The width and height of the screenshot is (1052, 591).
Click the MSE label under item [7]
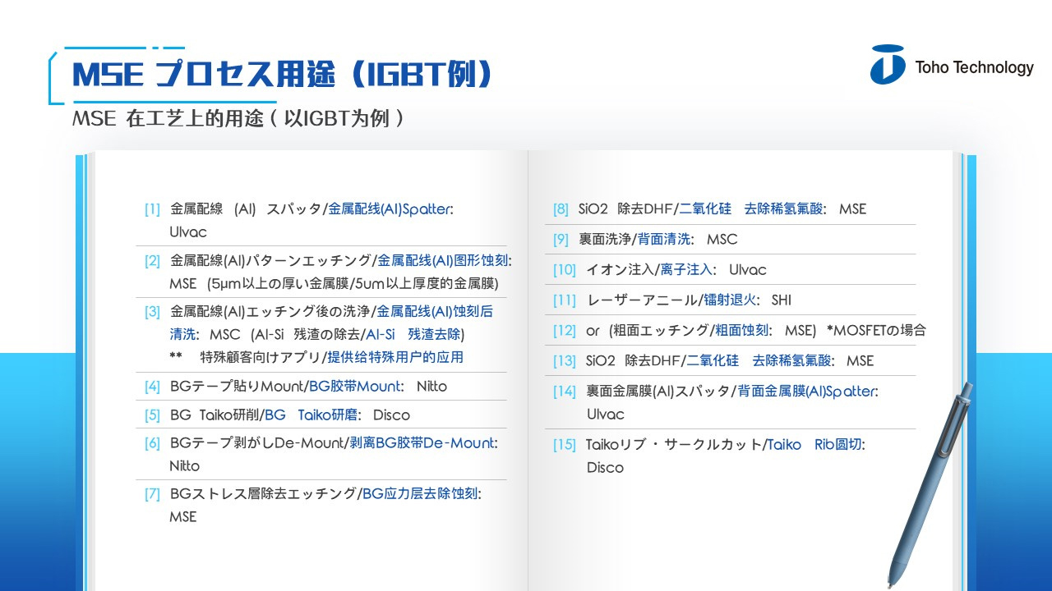[x=183, y=517]
